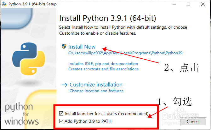
Task: Click 'Includes IDLE, pip and documentation' text
Action: (x=103, y=64)
